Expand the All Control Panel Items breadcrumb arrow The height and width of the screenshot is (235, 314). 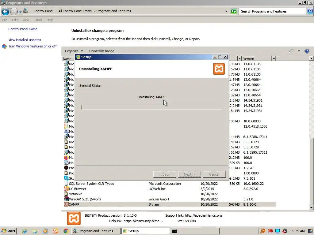pyautogui.click(x=56, y=11)
